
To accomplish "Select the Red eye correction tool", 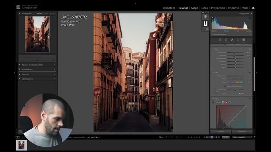I will tap(238, 40).
